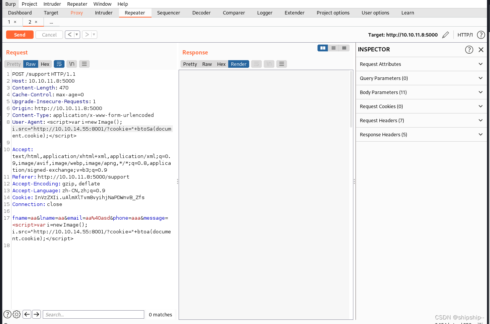Click the response pane vertical scrollbar
The height and width of the screenshot is (324, 490).
pyautogui.click(x=351, y=99)
